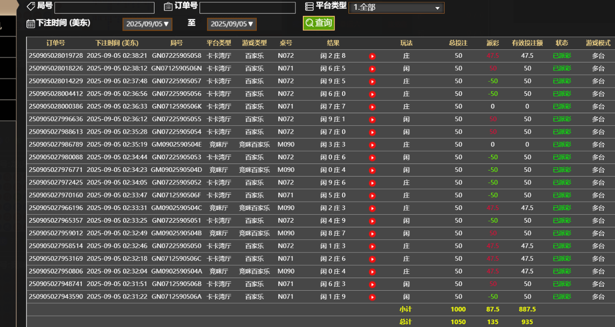This screenshot has width=615, height=327.
Task: Click inside the 局号 input field
Action: pos(104,7)
